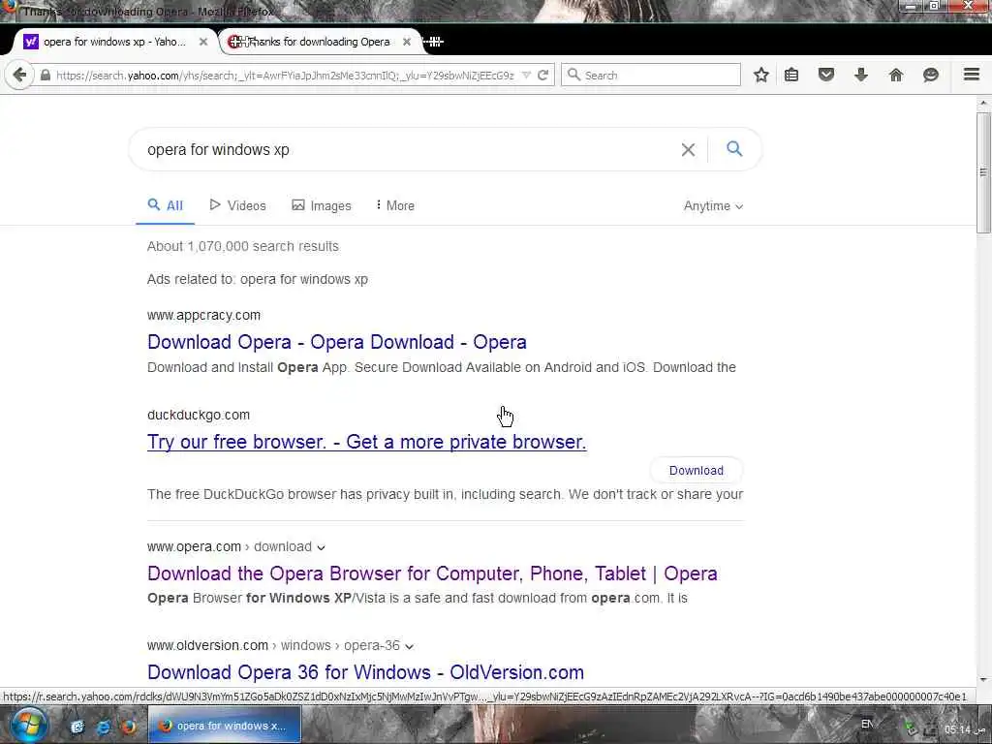Submit search with Yahoo magnifier button

coord(734,149)
